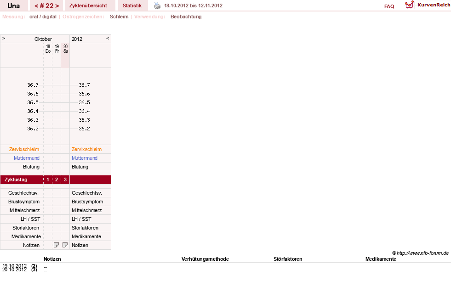Screen dimensions: 451x286
Task: Click the left 36.7 temperature label
Action: [x=33, y=85]
